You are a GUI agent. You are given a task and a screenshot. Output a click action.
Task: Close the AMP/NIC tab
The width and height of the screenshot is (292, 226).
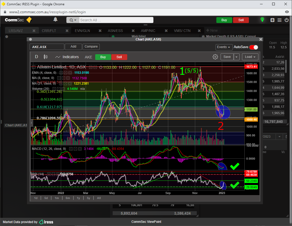click(166, 31)
